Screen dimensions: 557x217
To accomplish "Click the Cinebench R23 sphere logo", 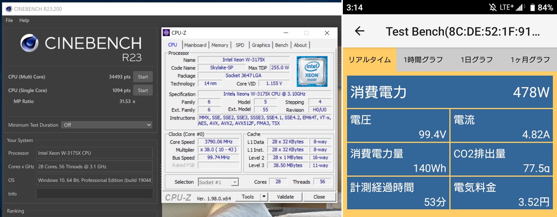I will click(29, 43).
